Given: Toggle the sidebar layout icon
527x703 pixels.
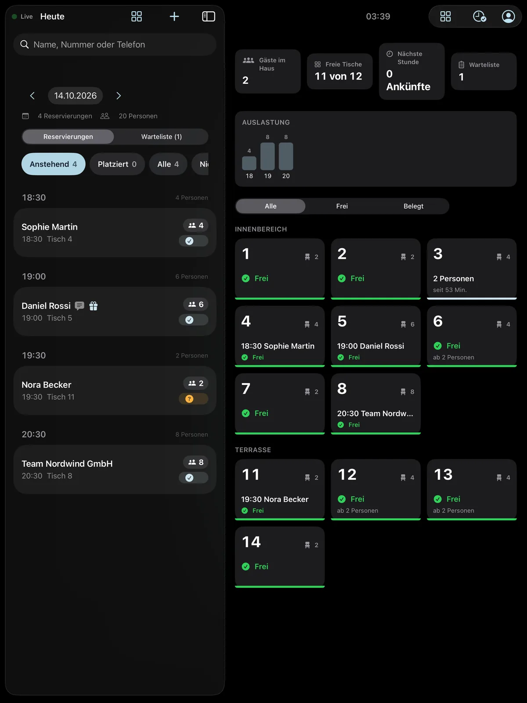Looking at the screenshot, I should [209, 17].
